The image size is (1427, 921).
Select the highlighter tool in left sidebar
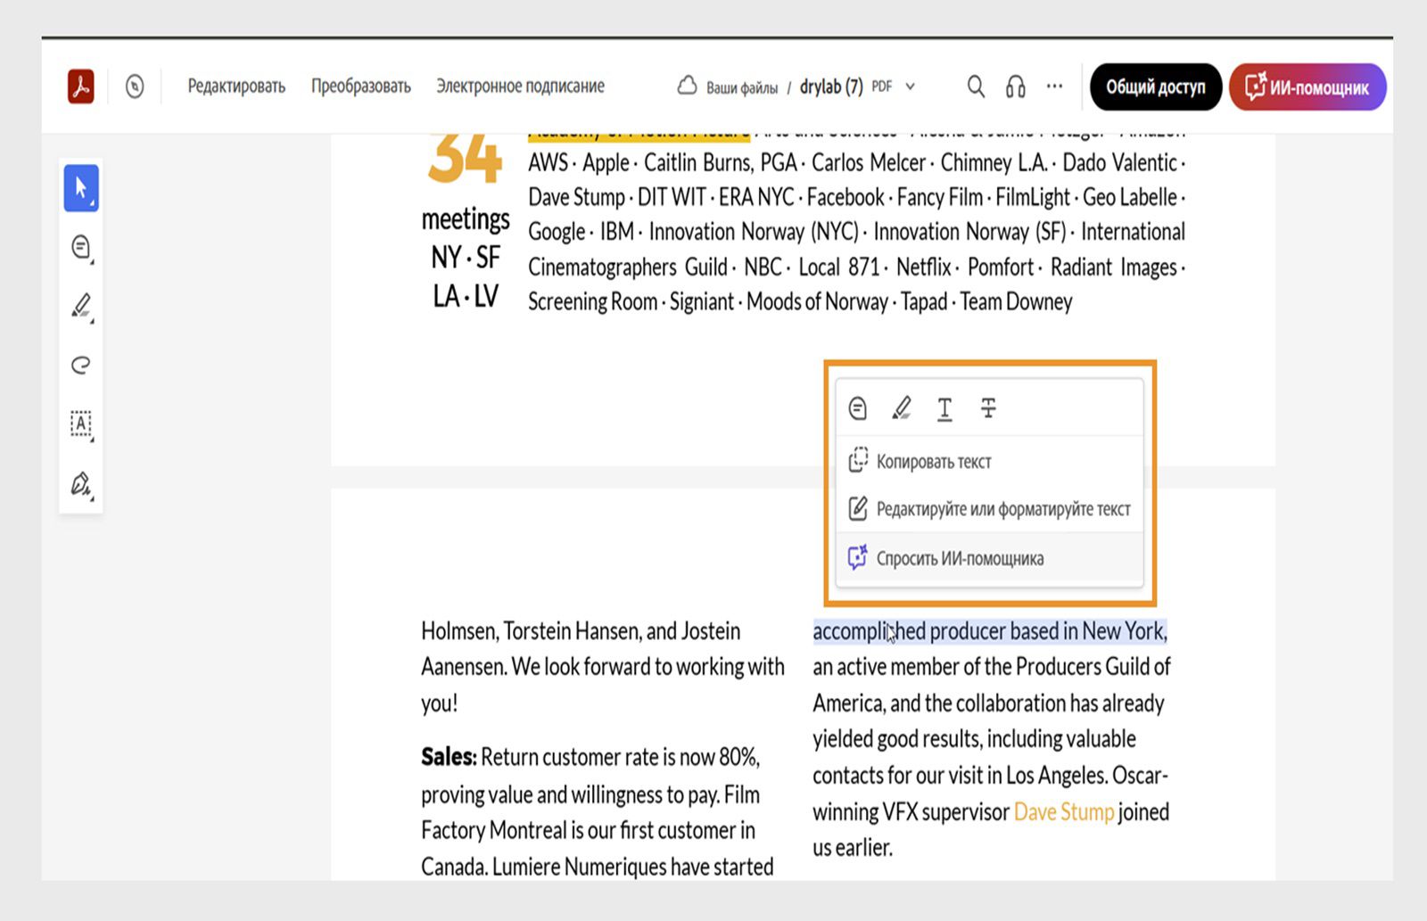(81, 306)
